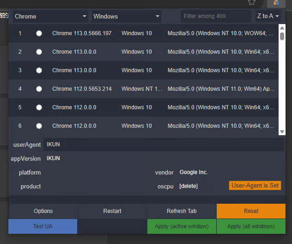Apply user-agent to all windows
292x244 pixels.
251,226
